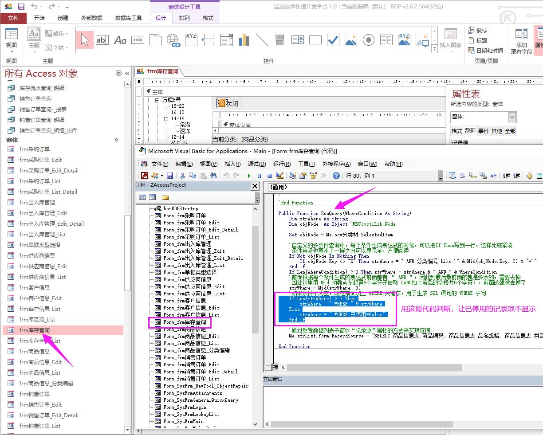Open the Insert object dropdown arrow in VBA toolbar
Image resolution: width=543 pixels, height=435 pixels.
click(x=162, y=176)
